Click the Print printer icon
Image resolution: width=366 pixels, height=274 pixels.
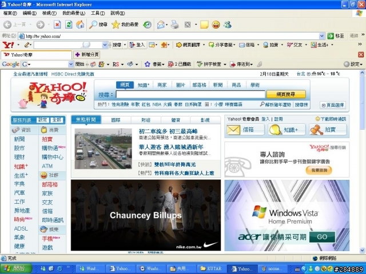[174, 25]
